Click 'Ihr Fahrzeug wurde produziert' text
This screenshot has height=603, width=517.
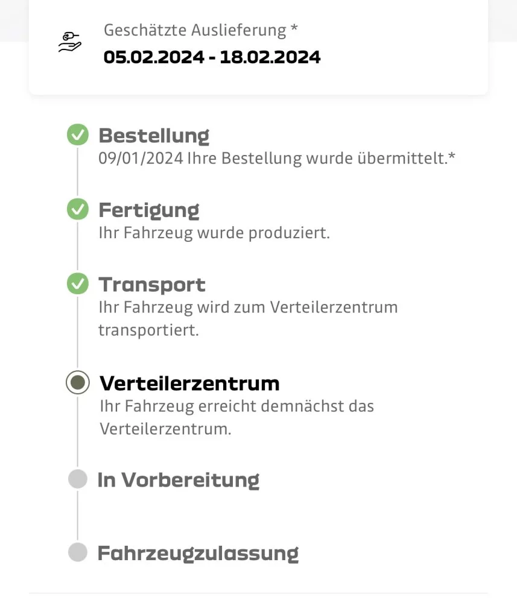214,233
